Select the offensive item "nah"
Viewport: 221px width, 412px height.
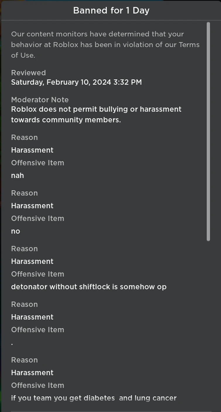click(x=18, y=176)
